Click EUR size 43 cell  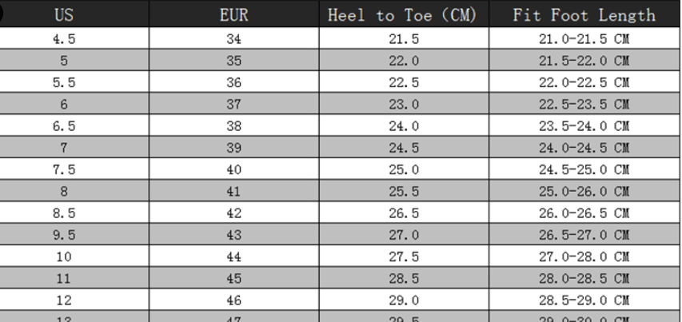233,235
